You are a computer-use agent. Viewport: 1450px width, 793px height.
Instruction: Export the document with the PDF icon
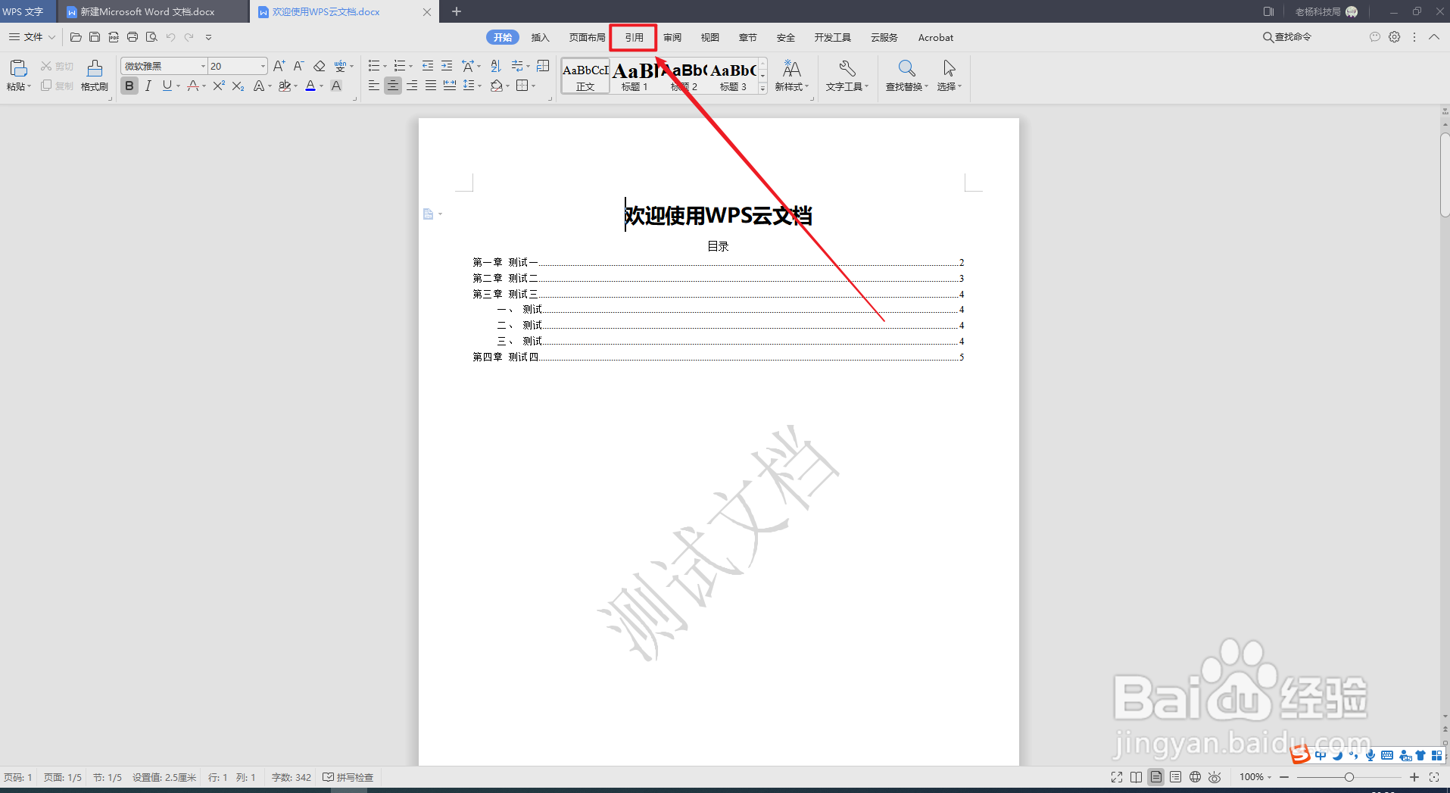114,37
